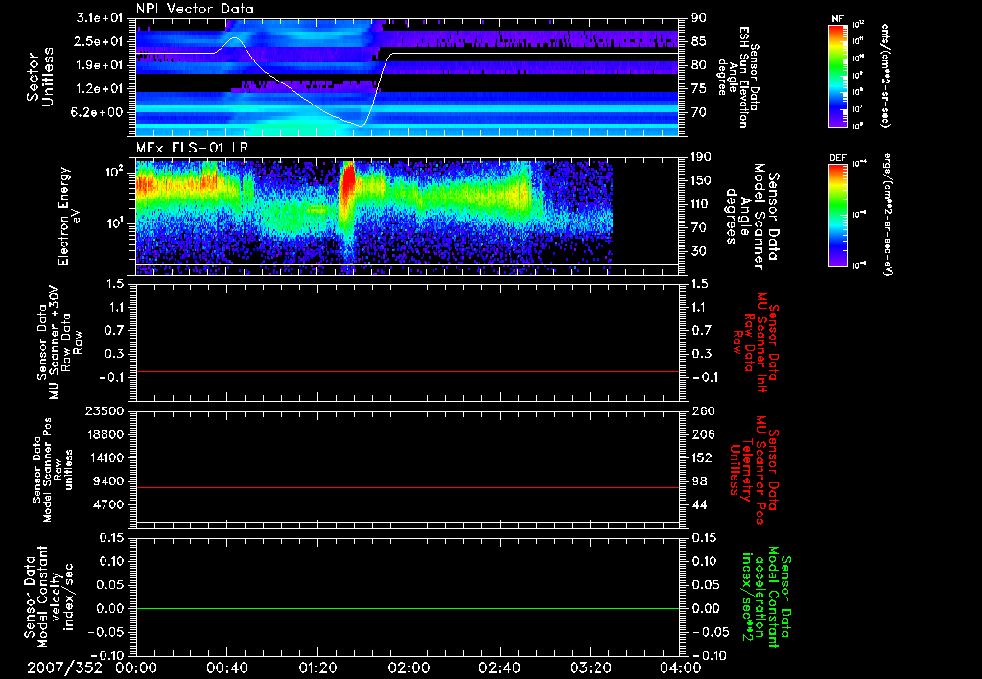Viewport: 982px width, 679px height.
Task: Click the 'Electron Energy eV' axis label
Action: (70, 216)
